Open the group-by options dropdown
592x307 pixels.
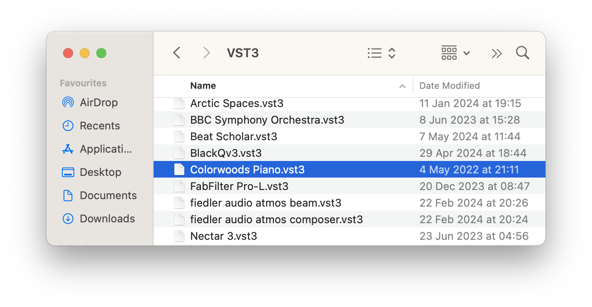(455, 53)
